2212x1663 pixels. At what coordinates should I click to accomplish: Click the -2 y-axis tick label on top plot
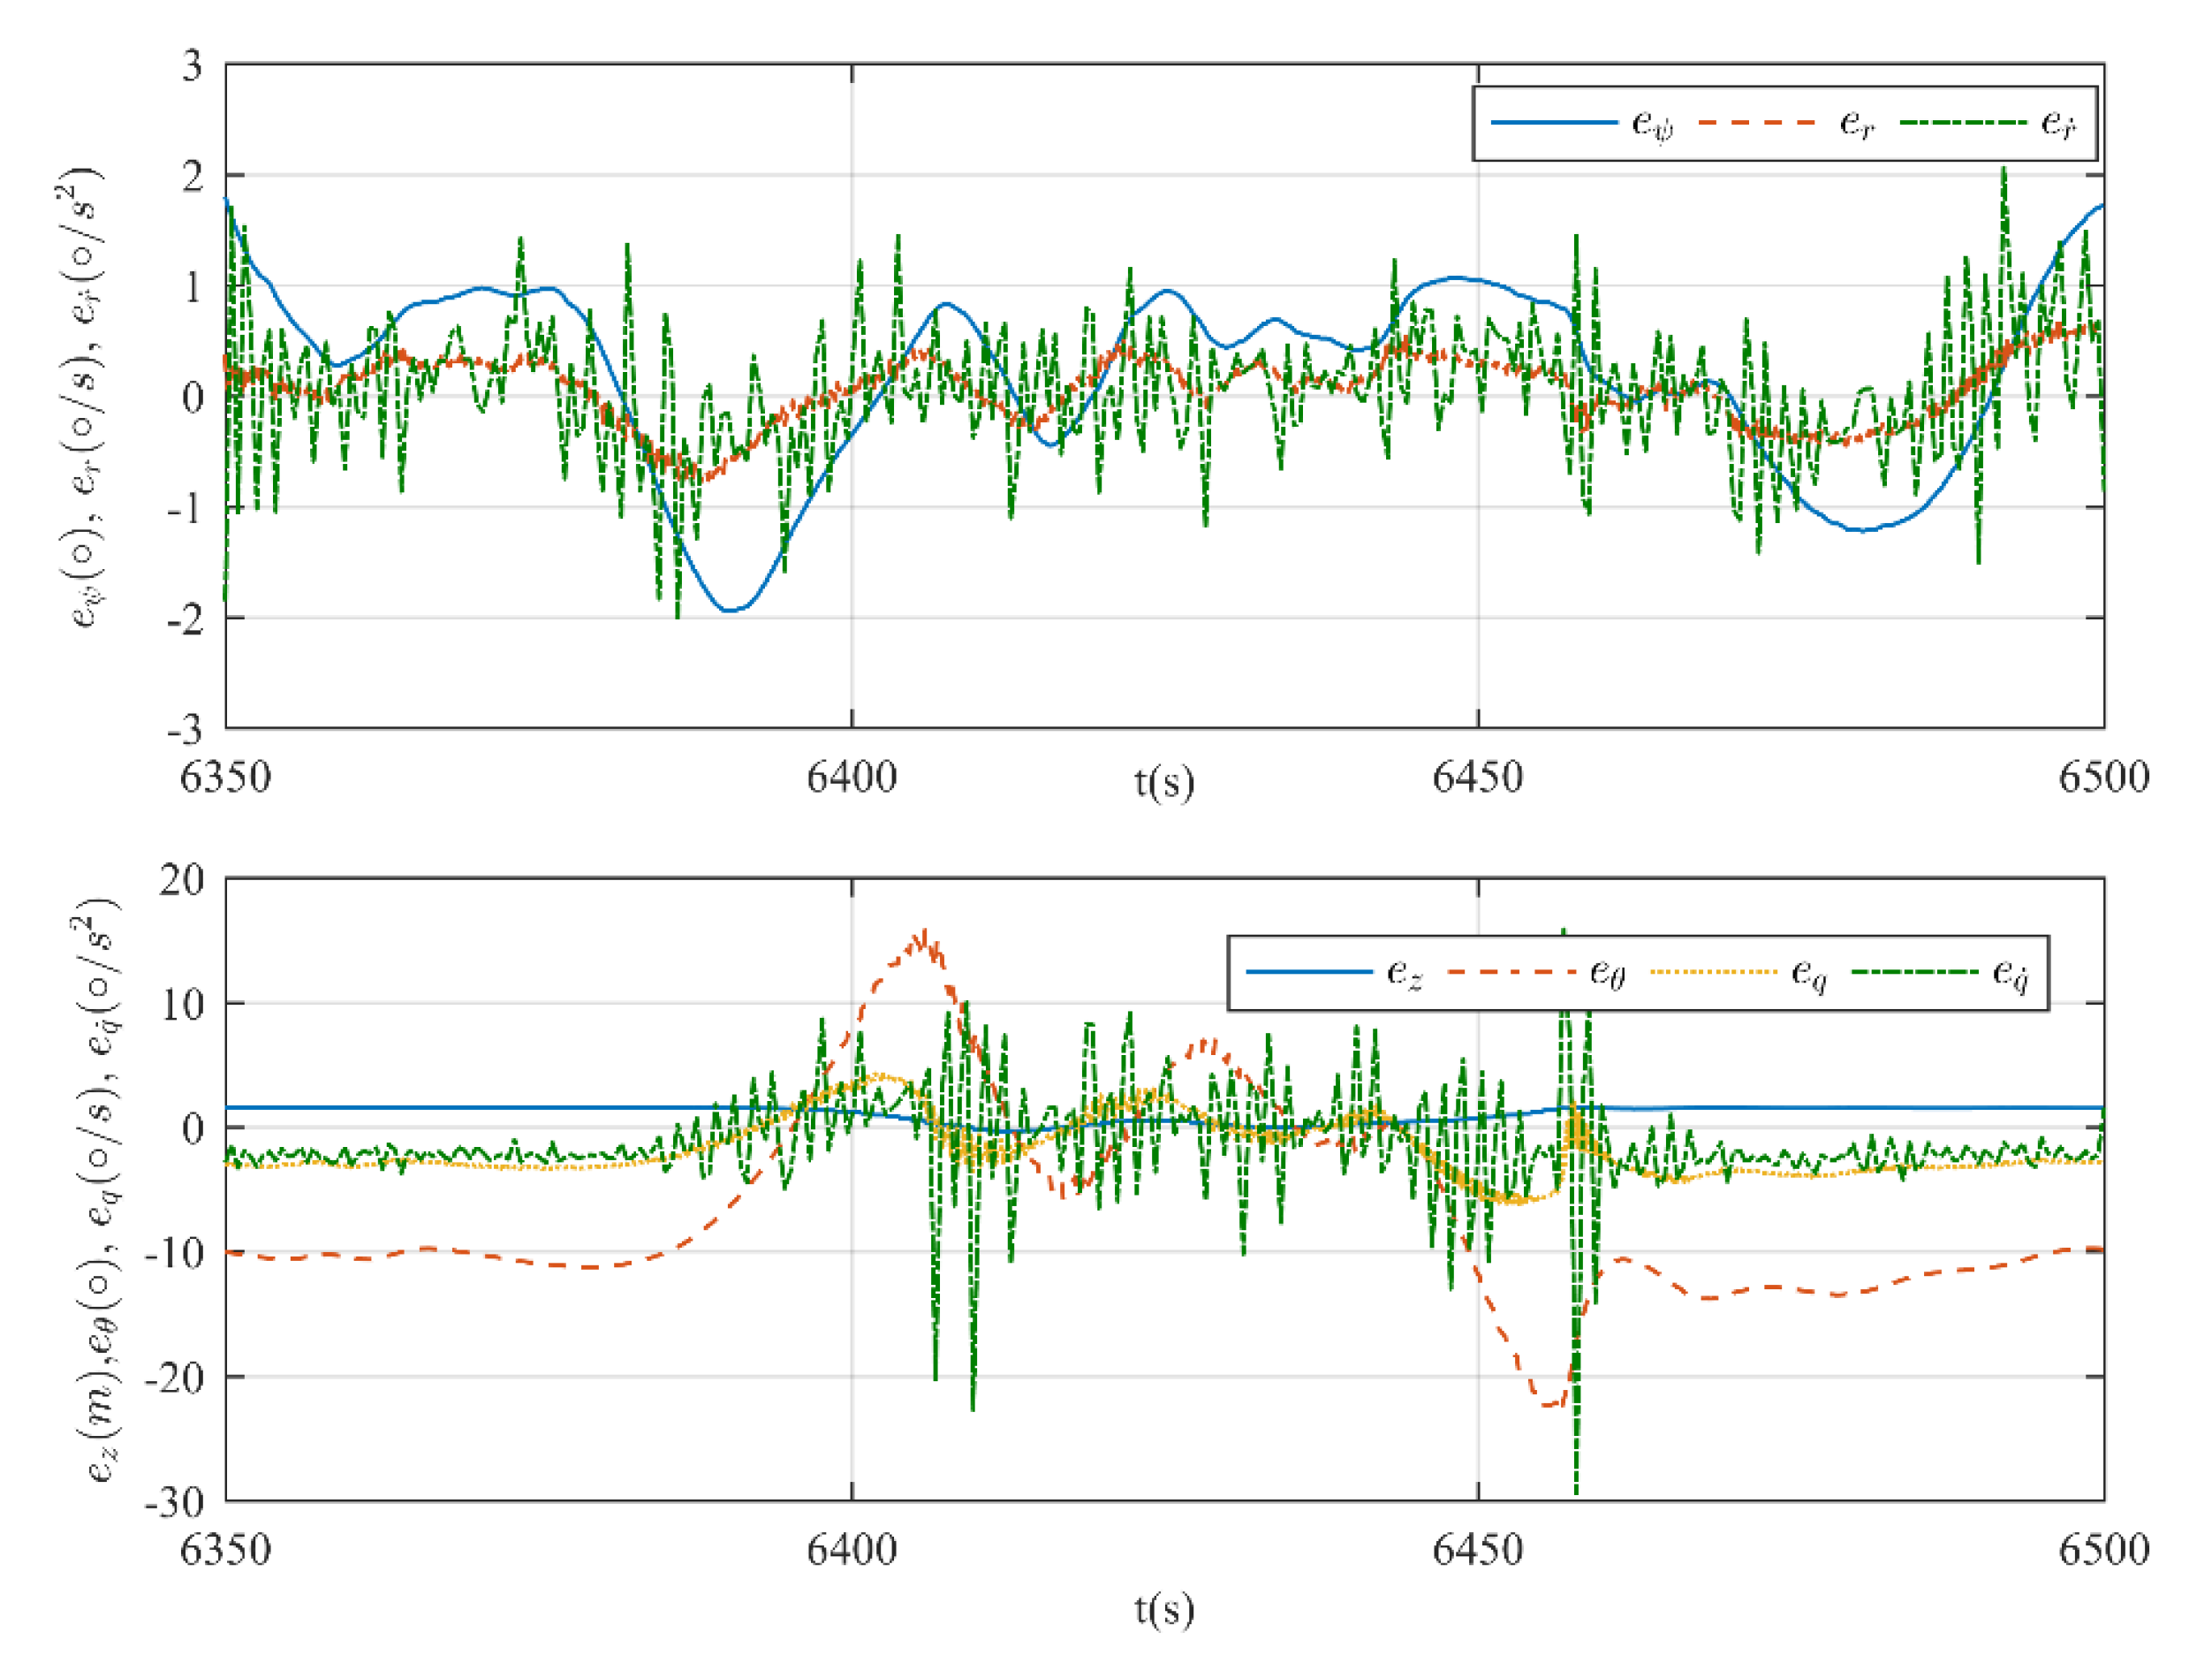185,619
